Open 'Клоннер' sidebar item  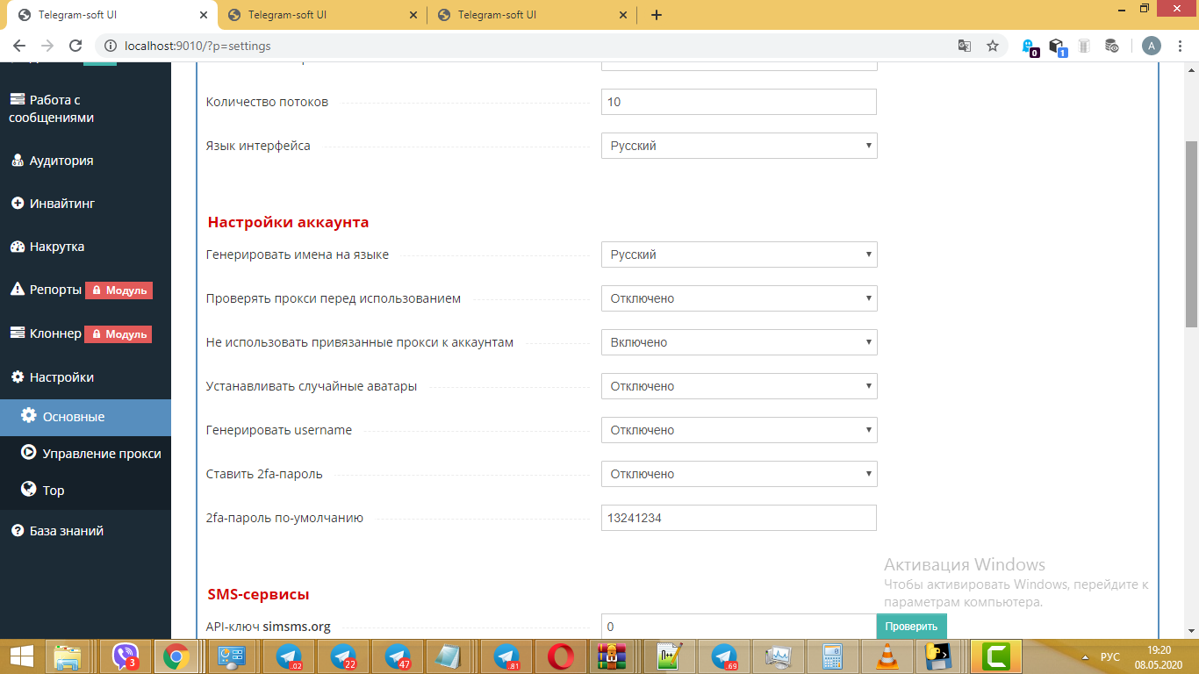pos(46,333)
